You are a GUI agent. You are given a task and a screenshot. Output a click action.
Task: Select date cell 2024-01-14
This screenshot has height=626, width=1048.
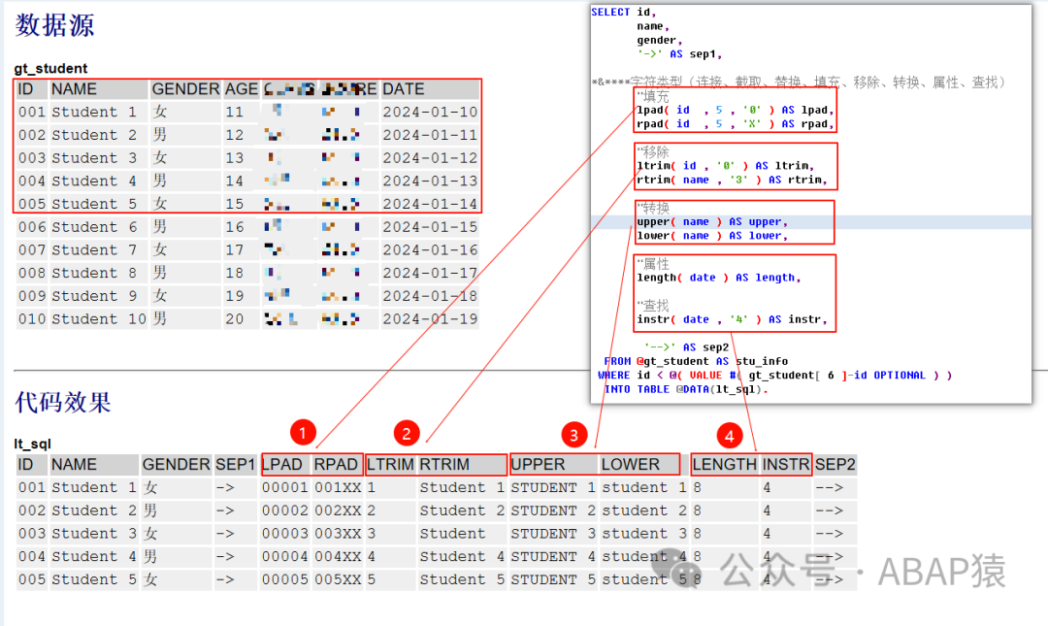point(430,203)
